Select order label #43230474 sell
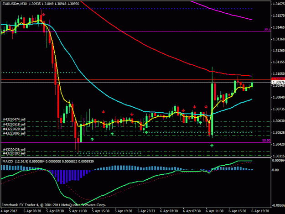285x214 pixels. point(14,119)
